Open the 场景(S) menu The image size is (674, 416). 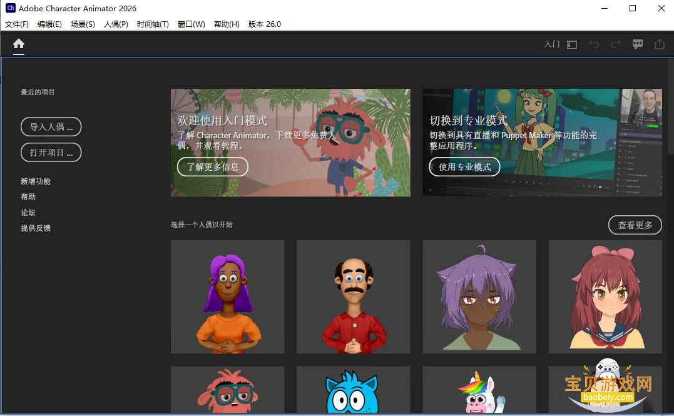pos(83,24)
